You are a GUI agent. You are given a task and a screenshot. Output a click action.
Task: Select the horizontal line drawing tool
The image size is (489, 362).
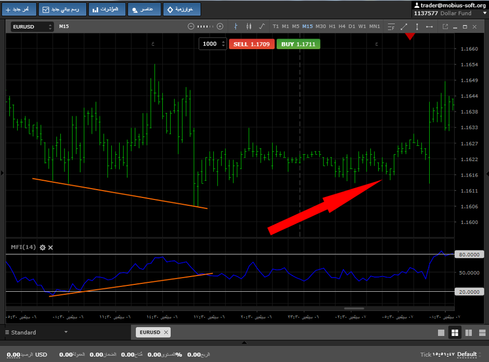tap(429, 27)
